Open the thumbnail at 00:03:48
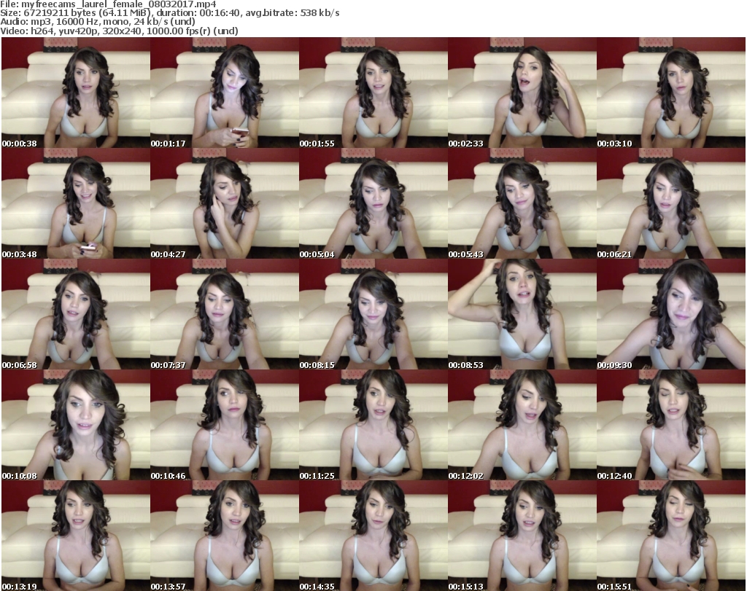The width and height of the screenshot is (747, 591). pyautogui.click(x=76, y=203)
